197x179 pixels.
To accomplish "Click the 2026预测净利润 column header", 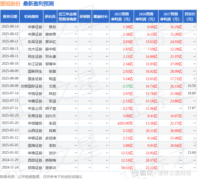I will [146, 16].
